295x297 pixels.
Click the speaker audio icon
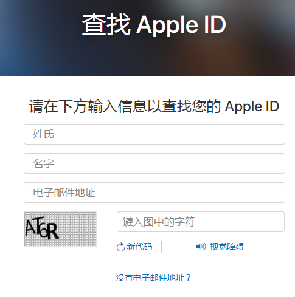201,247
